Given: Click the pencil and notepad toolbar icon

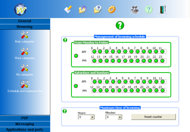Looking at the screenshot, I should pyautogui.click(x=68, y=10).
